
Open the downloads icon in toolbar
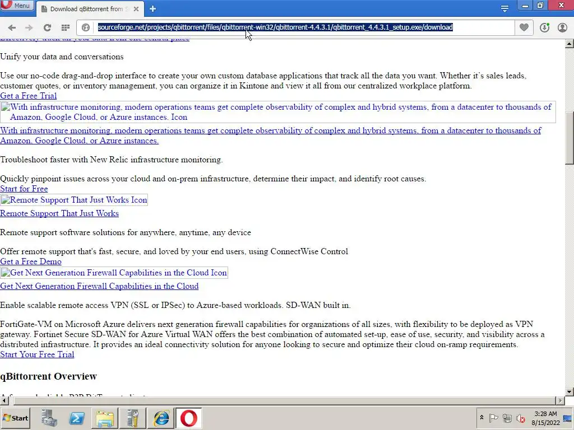click(x=544, y=27)
